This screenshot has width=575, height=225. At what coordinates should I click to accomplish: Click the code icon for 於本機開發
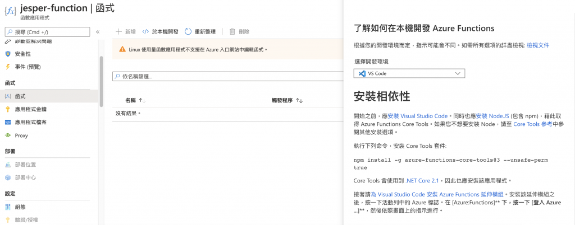tap(145, 32)
